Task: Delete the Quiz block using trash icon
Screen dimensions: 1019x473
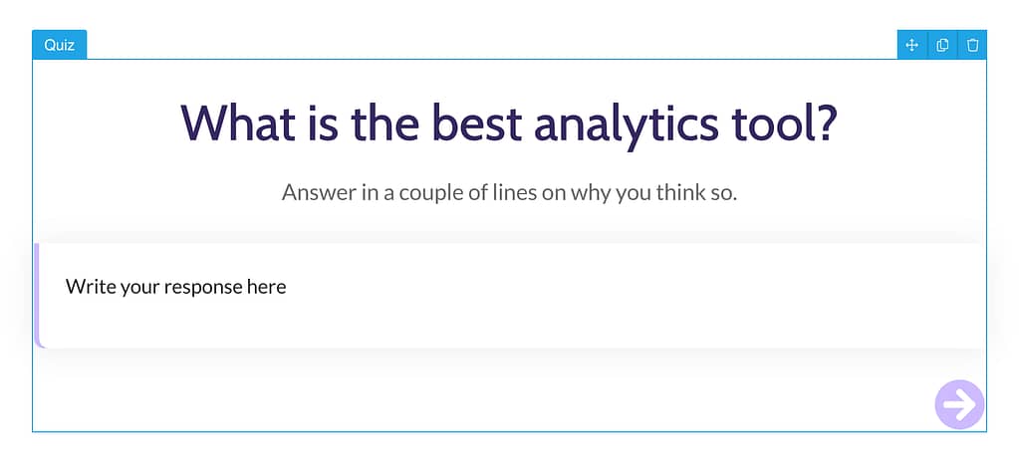Action: point(973,45)
